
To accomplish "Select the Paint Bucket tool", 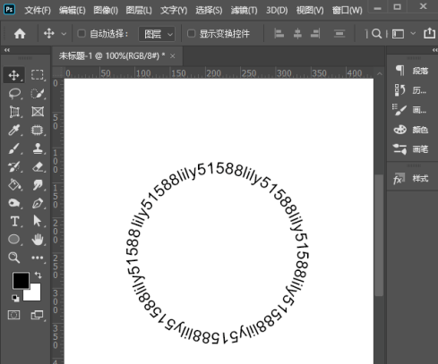I will pyautogui.click(x=14, y=185).
